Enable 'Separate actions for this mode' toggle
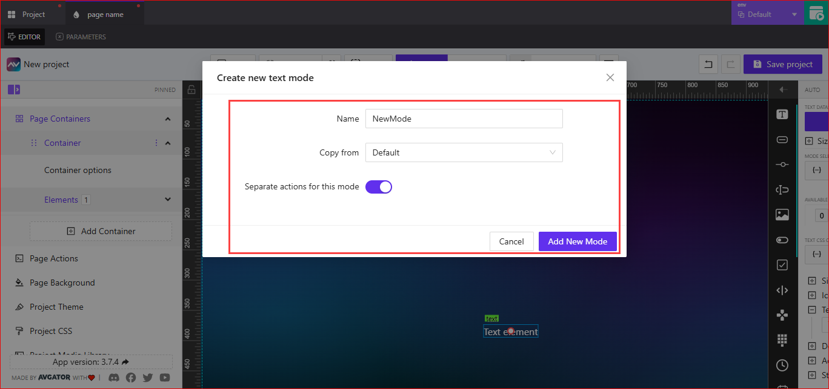 378,186
